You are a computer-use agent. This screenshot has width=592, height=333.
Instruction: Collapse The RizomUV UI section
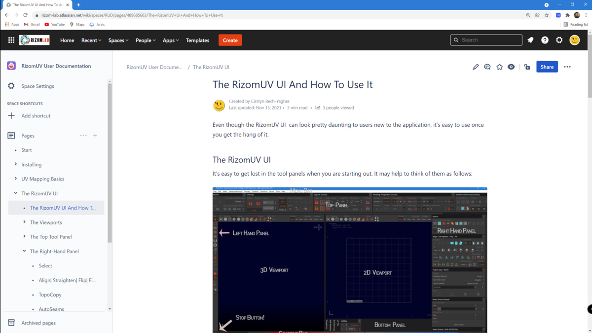point(16,193)
